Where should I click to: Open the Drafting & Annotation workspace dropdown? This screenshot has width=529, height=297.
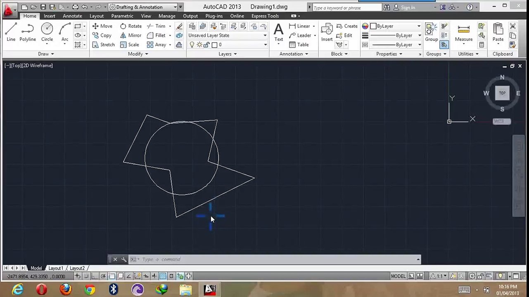[143, 7]
